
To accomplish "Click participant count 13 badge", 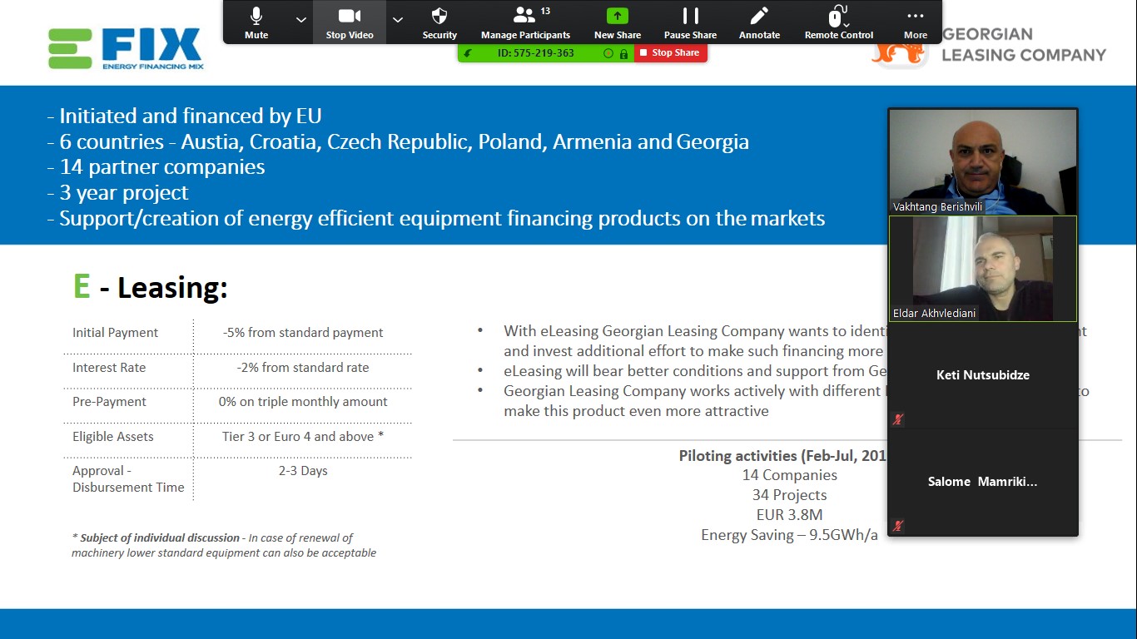I will [545, 11].
